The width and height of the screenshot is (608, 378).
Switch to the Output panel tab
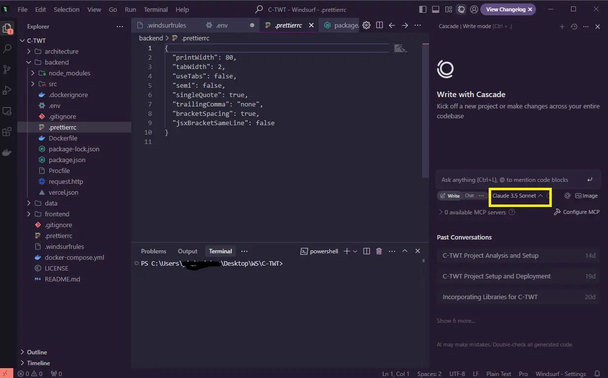187,251
